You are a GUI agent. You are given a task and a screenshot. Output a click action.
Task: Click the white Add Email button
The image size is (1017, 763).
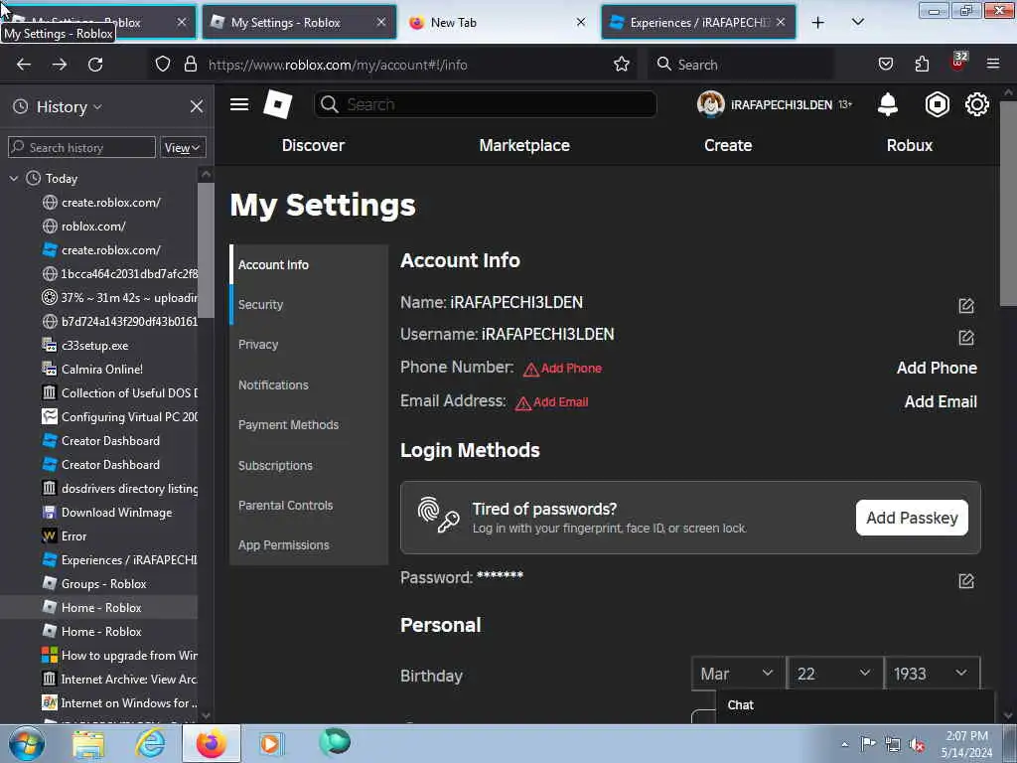coord(941,401)
